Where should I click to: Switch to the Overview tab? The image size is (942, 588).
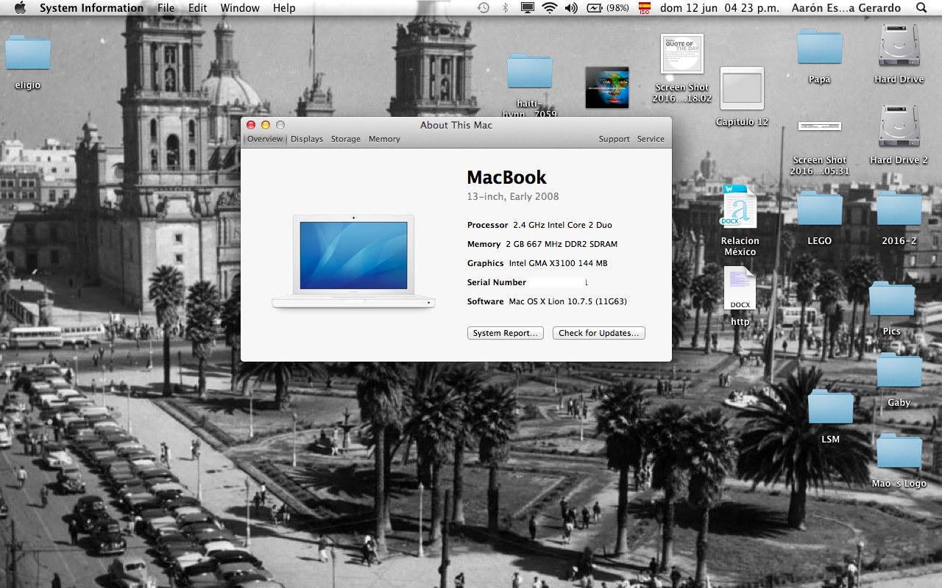click(265, 139)
